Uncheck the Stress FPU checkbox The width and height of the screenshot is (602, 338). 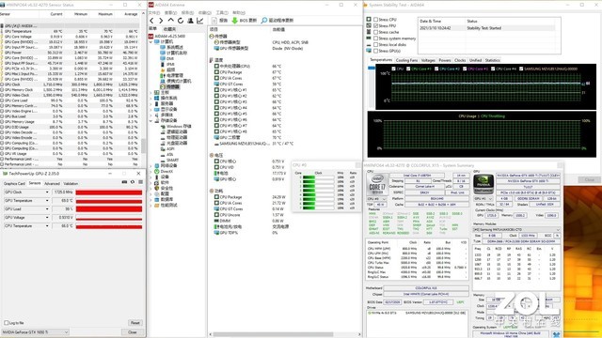(x=376, y=25)
